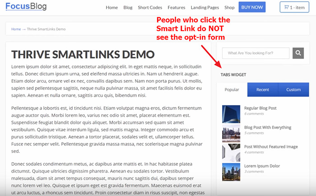Click the Post Without Featured Image thumbnail
This screenshot has width=316, height=196.
click(x=231, y=152)
